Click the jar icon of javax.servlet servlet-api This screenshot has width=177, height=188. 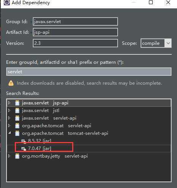coord(17,118)
